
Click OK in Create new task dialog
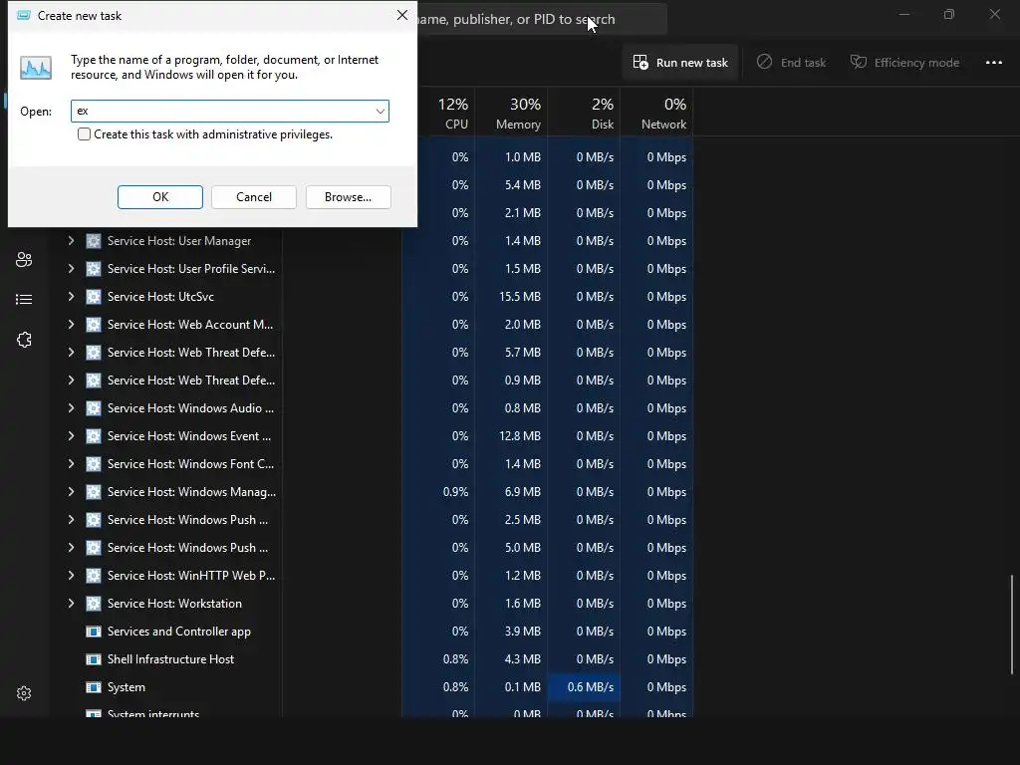point(160,197)
